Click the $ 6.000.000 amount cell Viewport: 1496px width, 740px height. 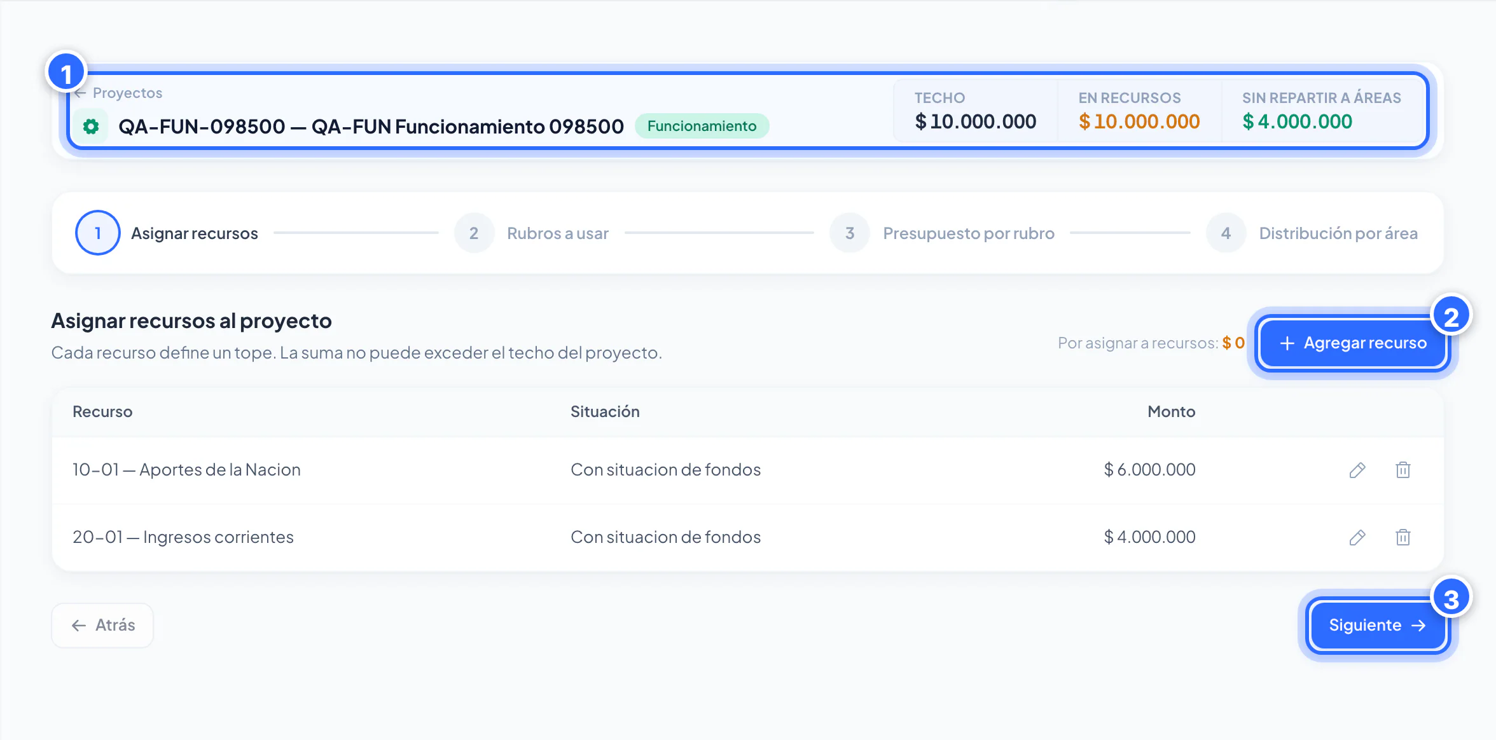click(1149, 470)
